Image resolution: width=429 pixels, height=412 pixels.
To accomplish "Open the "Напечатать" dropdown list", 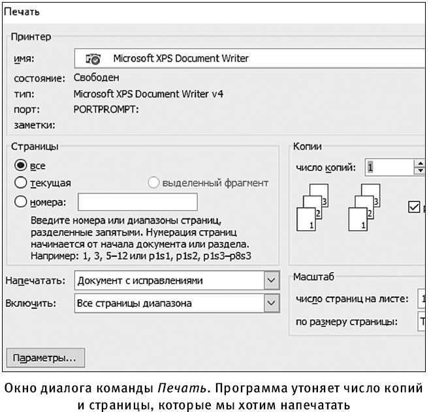I will (x=271, y=281).
